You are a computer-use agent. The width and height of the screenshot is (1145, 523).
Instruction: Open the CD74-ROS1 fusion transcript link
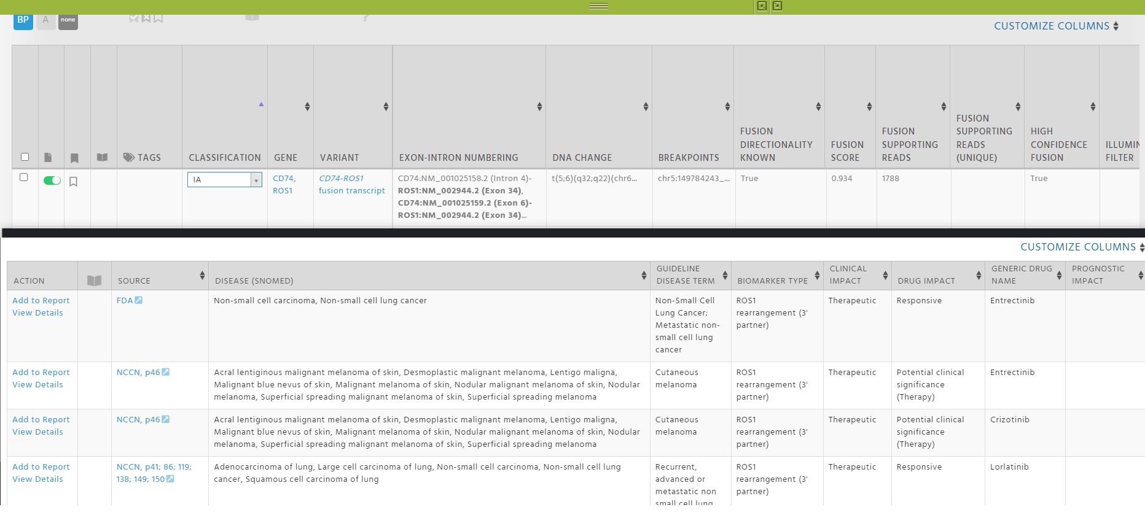tap(351, 184)
